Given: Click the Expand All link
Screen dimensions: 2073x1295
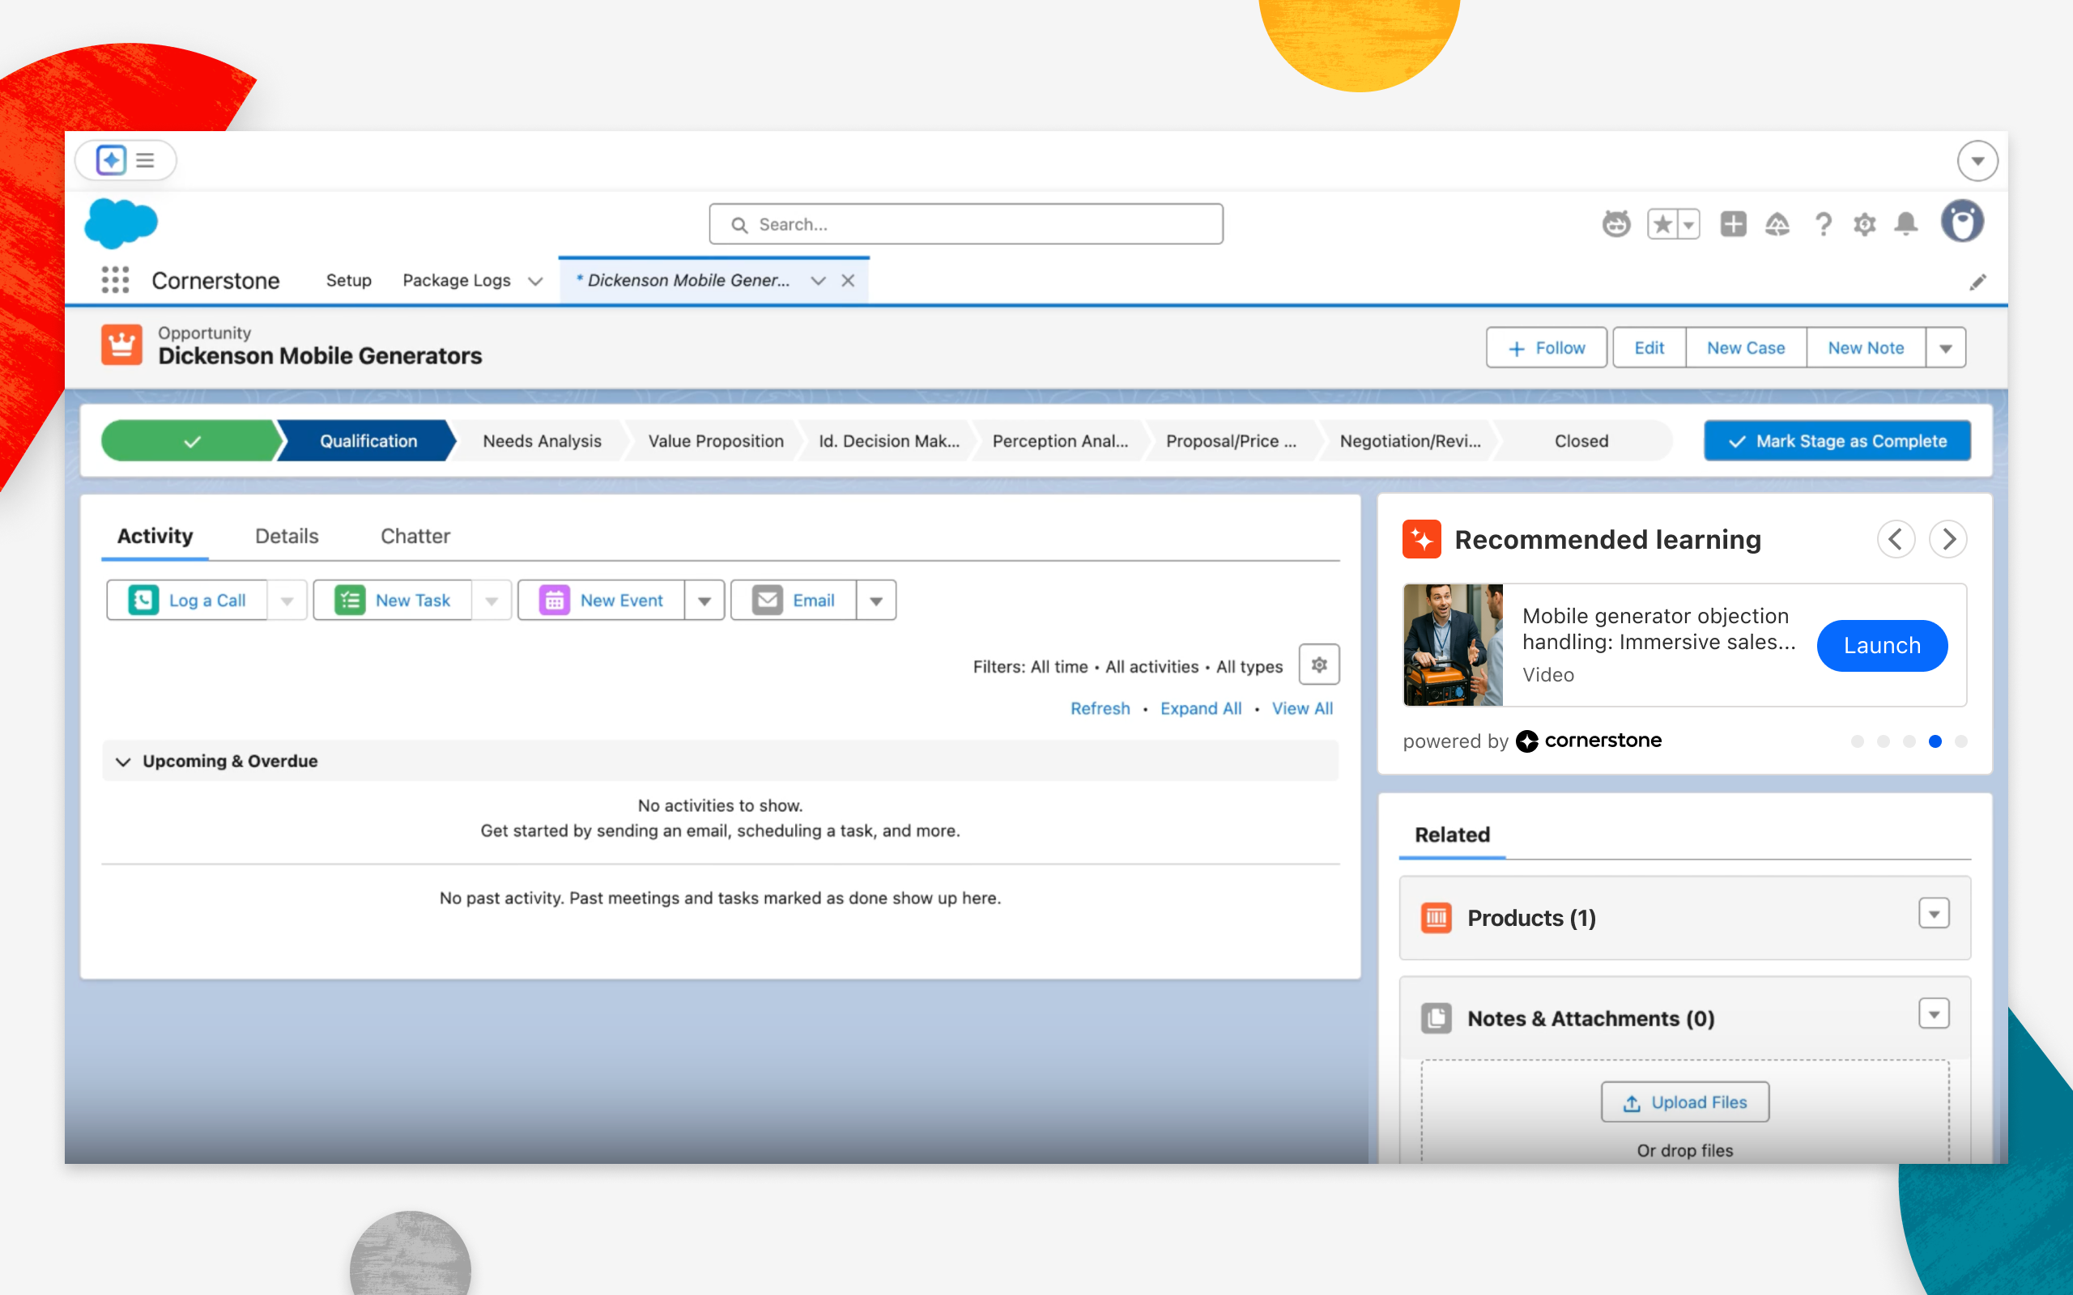Looking at the screenshot, I should click(x=1200, y=708).
